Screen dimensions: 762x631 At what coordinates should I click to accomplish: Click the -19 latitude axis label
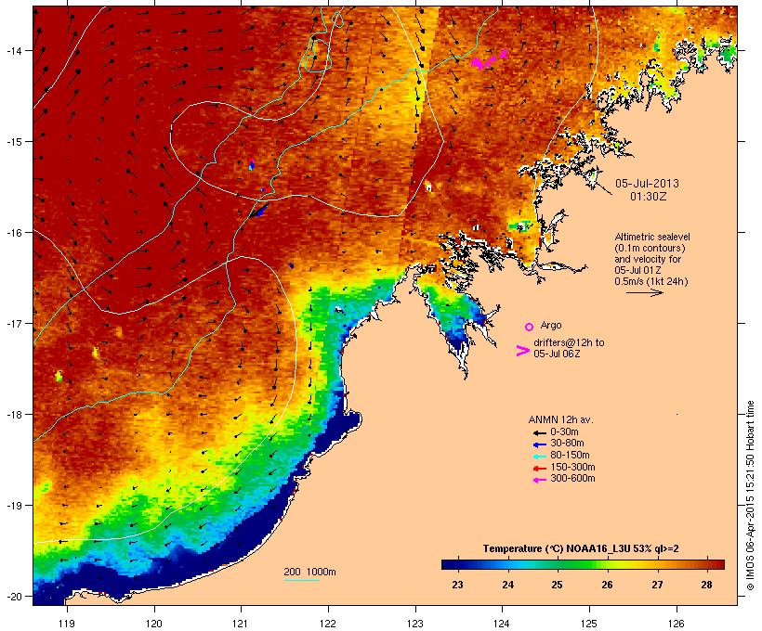(14, 506)
